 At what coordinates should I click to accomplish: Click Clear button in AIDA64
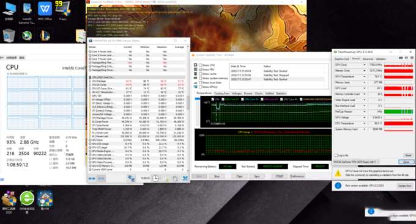click(239, 176)
